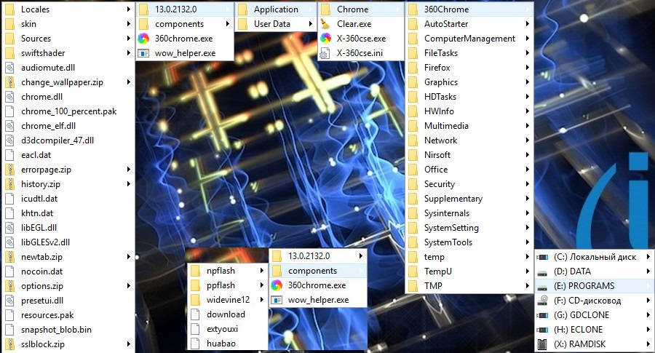This screenshot has height=353, width=655.
Task: Select the skin folder entry
Action: pyautogui.click(x=68, y=24)
